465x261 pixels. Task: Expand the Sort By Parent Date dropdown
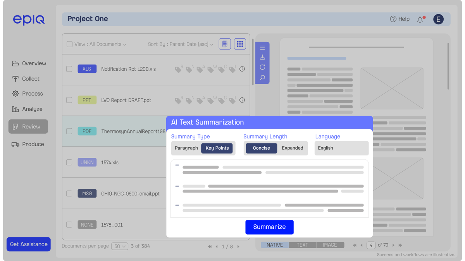click(x=181, y=44)
